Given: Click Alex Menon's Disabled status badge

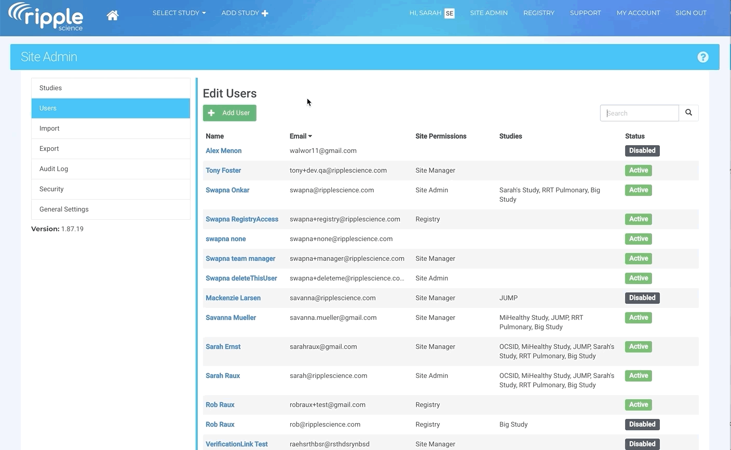Looking at the screenshot, I should click(642, 151).
